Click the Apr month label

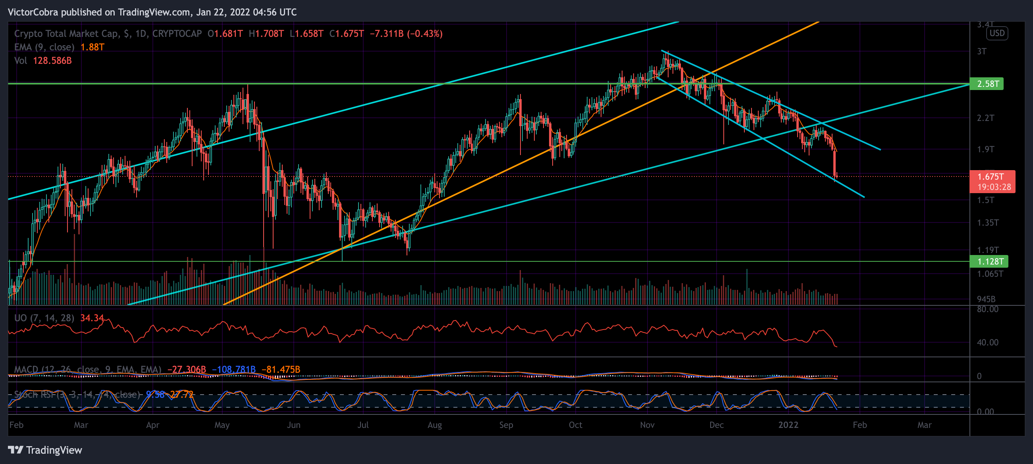[153, 425]
